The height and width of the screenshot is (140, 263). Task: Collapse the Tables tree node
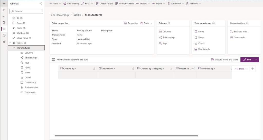[10, 43]
